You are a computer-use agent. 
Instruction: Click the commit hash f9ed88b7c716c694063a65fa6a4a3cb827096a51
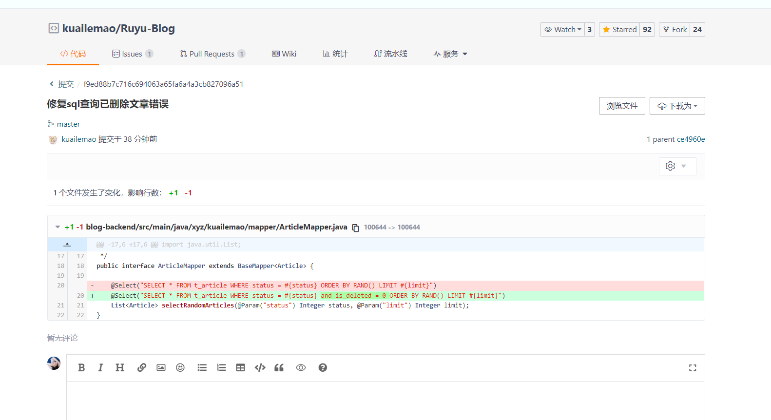tap(163, 84)
